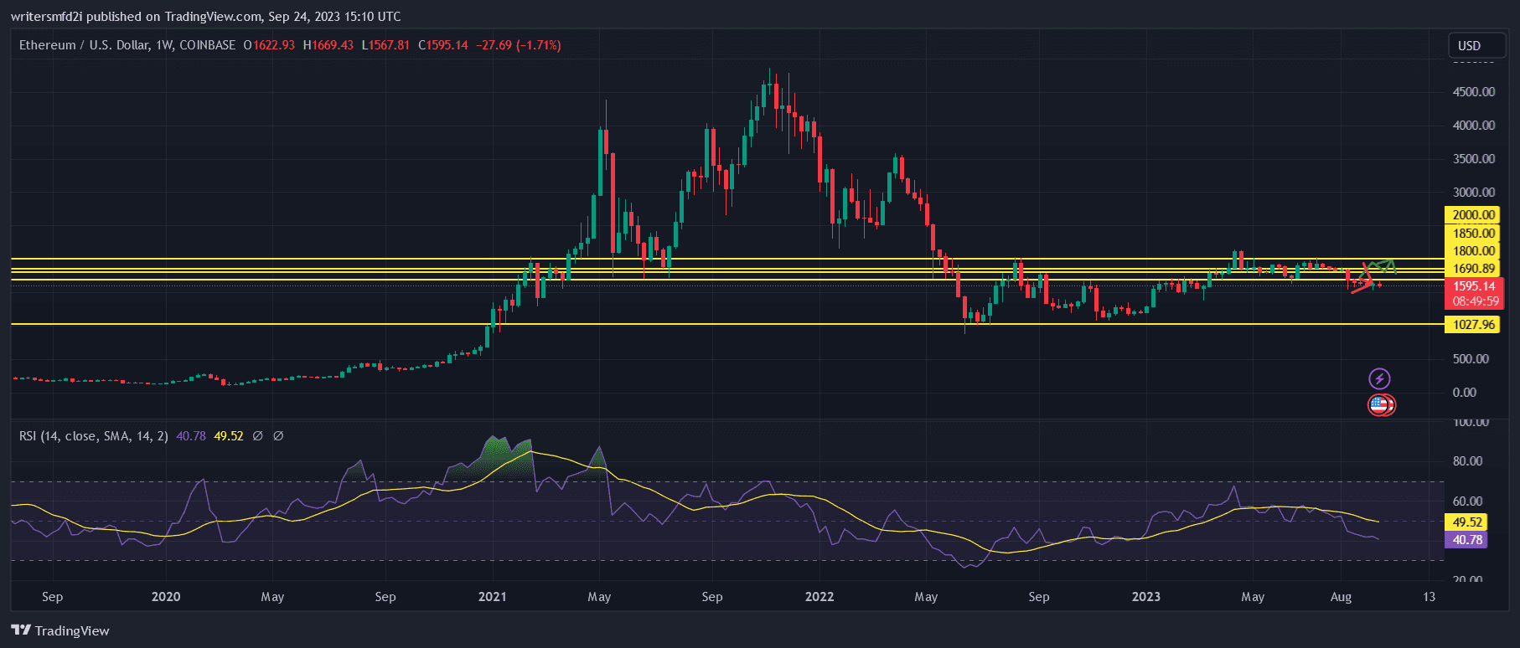Click the purple 40.78 RSI axis label
The image size is (1520, 648).
click(x=1466, y=540)
